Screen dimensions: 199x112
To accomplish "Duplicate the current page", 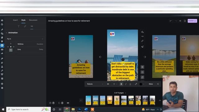I will coord(142,77).
